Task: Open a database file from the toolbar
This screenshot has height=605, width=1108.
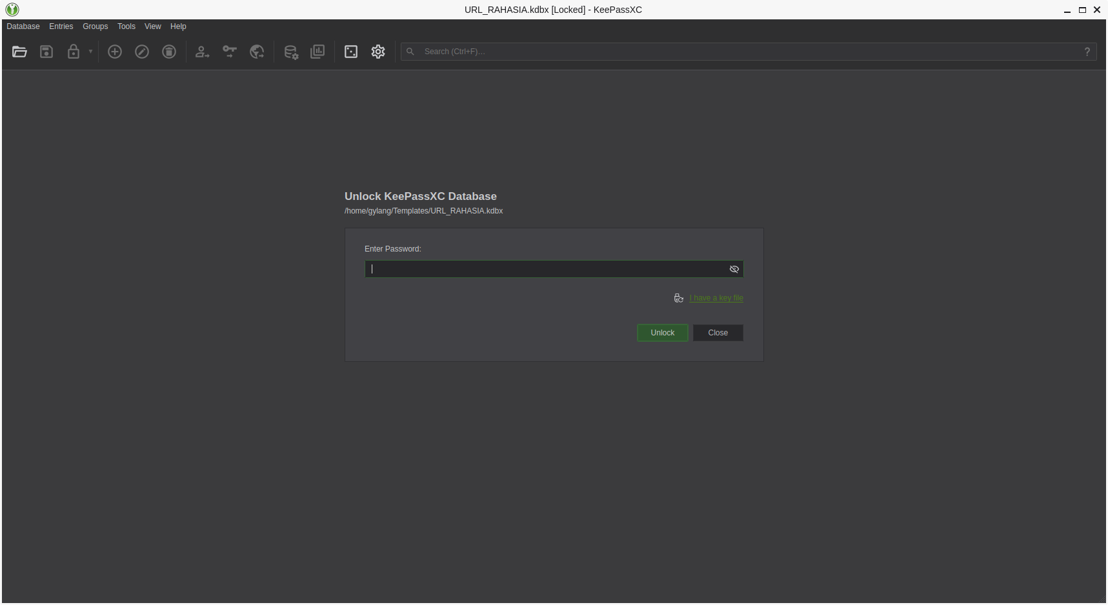Action: 19,52
